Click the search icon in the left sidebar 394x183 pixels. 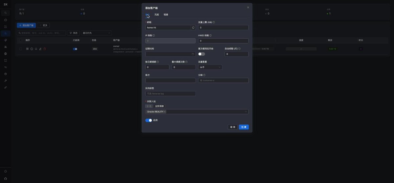pyautogui.click(x=6, y=13)
